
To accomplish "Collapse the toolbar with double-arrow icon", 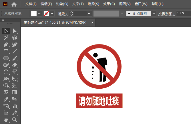I will point(3,20).
